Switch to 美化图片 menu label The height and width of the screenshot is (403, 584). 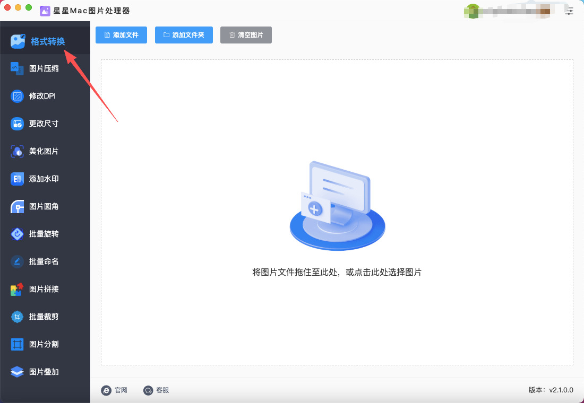[x=44, y=151]
